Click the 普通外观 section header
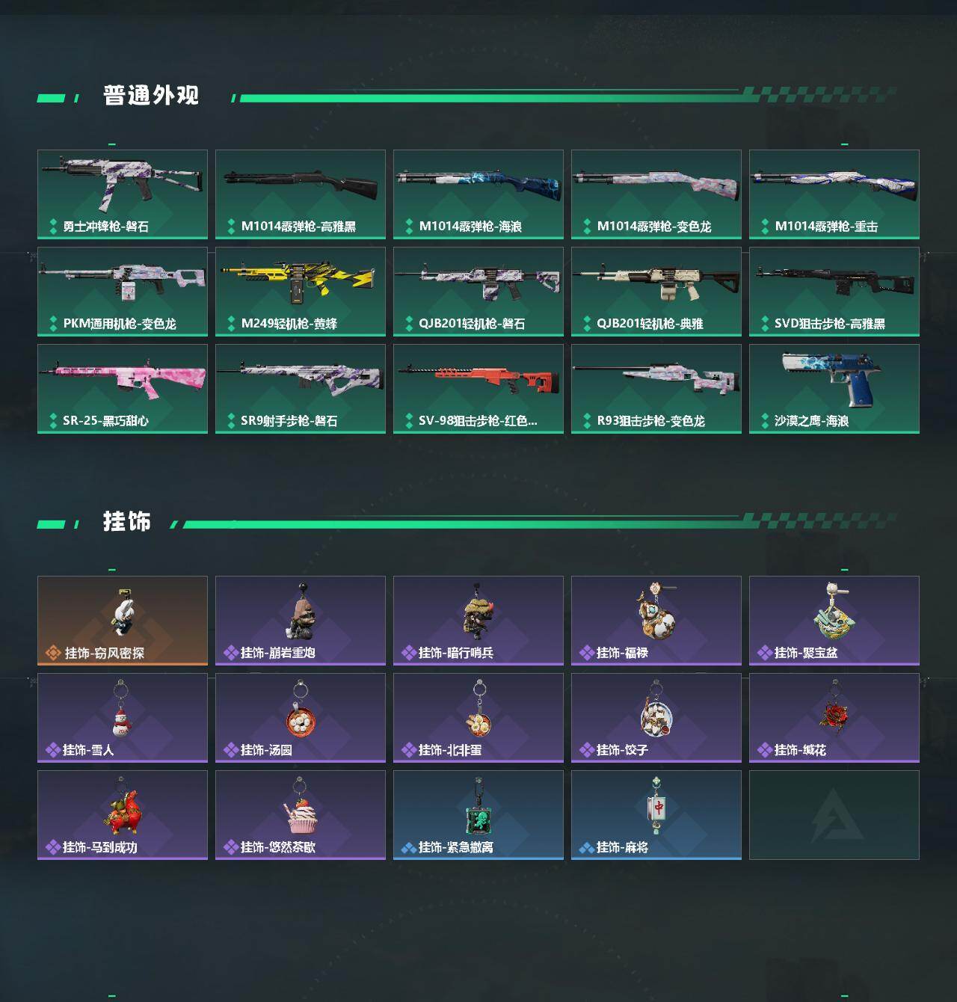 point(151,96)
